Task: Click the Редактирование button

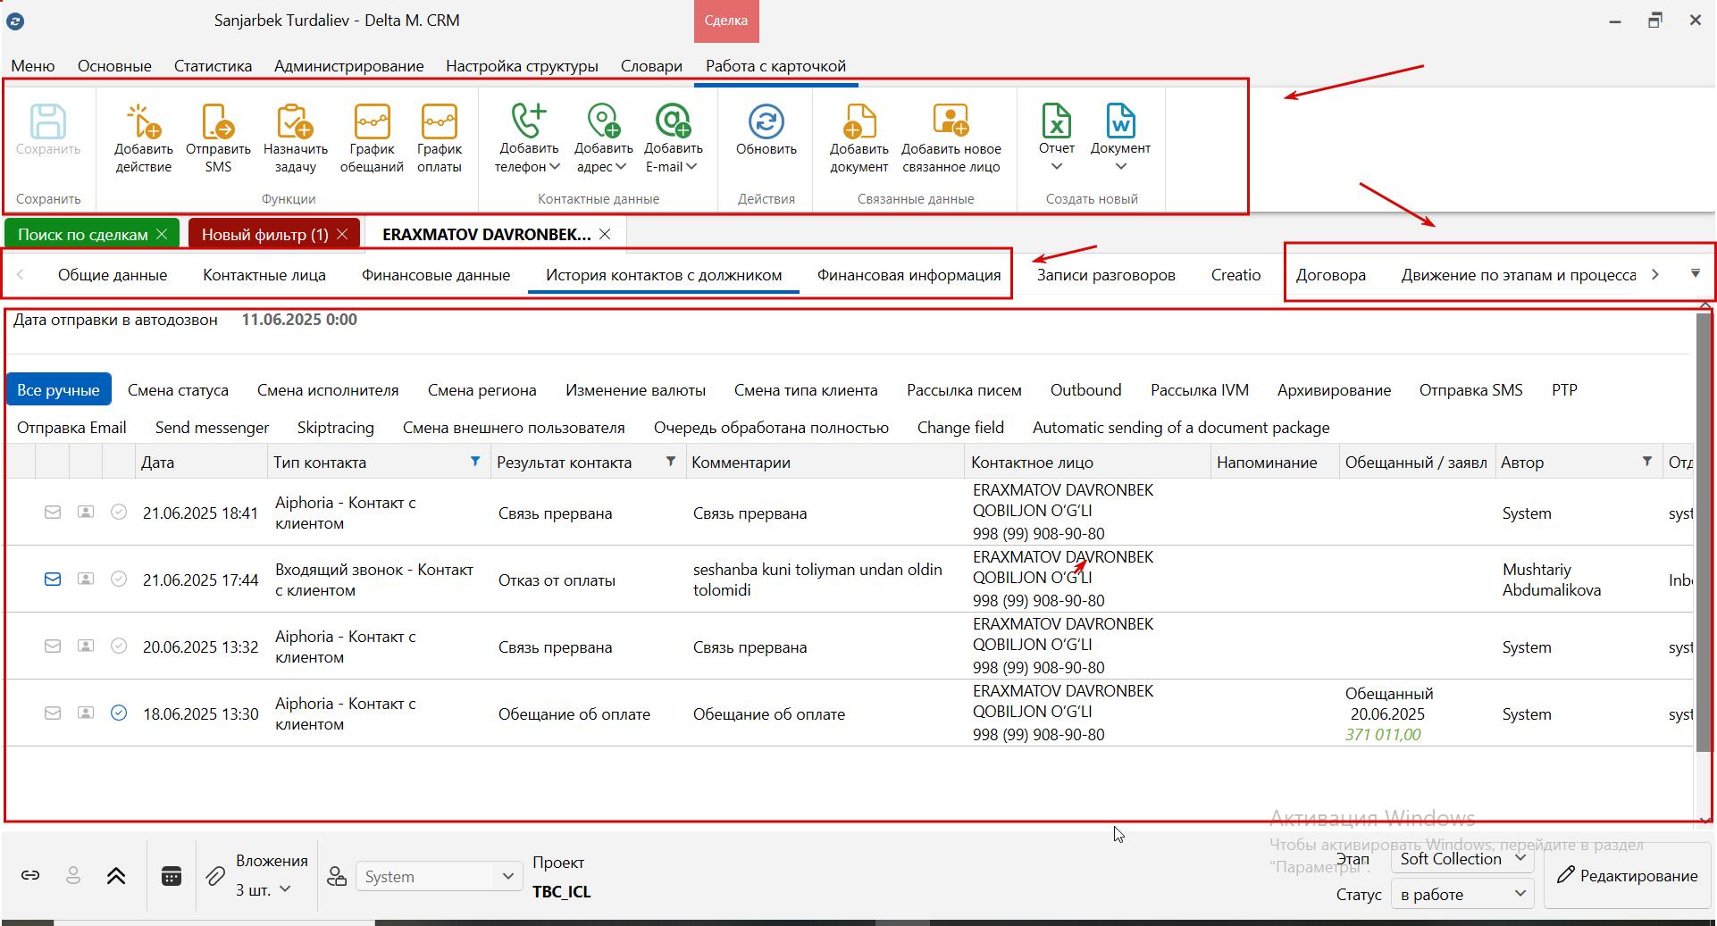Action: coord(1627,876)
